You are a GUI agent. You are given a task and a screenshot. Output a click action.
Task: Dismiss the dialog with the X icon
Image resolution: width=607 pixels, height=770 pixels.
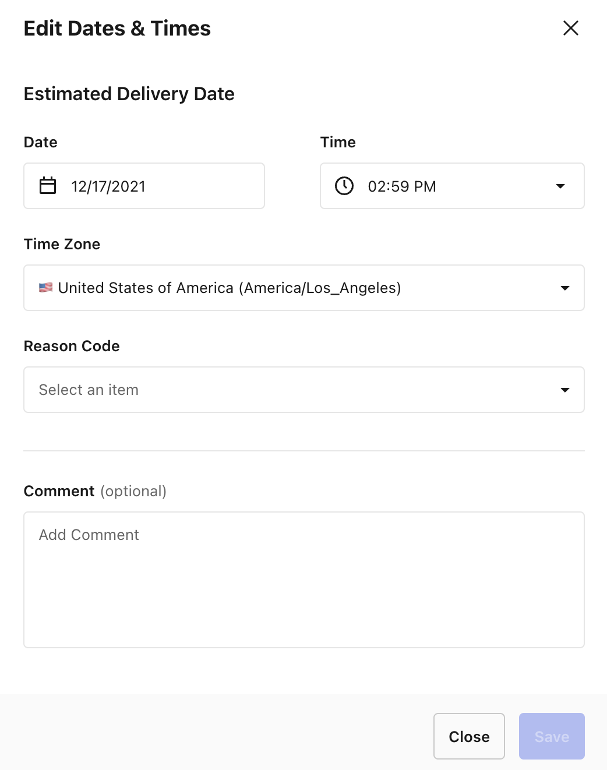click(x=571, y=28)
